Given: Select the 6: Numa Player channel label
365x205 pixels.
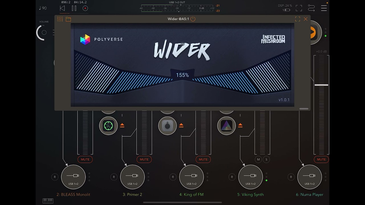Looking at the screenshot, I should click(309, 195).
